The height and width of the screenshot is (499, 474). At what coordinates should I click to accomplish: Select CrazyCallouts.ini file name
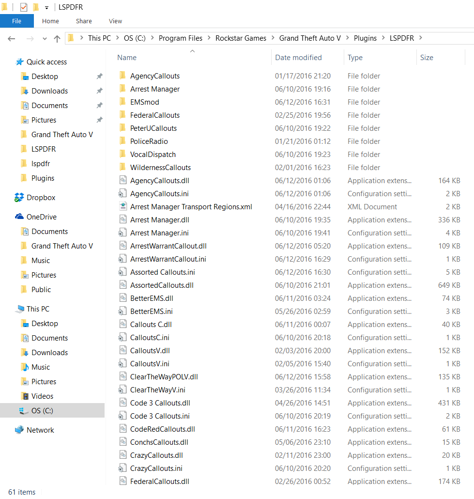(156, 468)
